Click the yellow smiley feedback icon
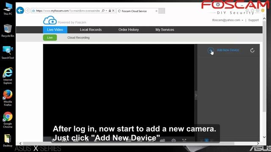The height and width of the screenshot is (152, 271). pos(263,11)
